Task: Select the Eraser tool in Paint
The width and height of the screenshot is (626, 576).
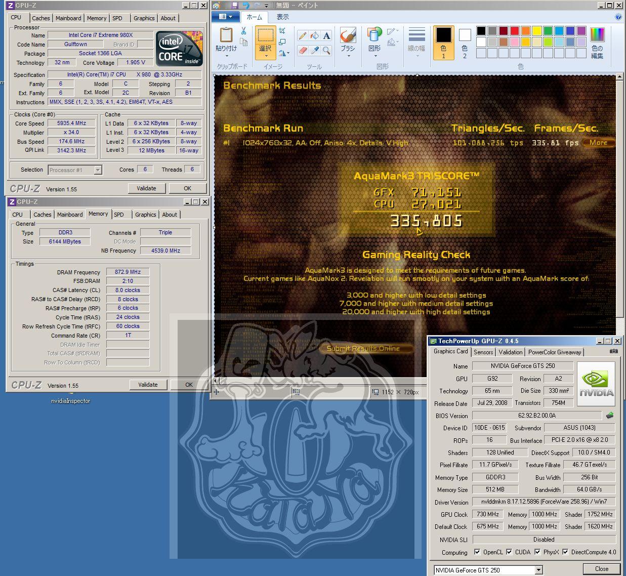Action: (302, 50)
